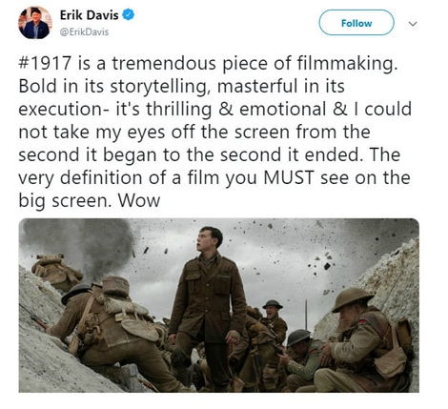Open the attached trench photo
This screenshot has height=409, width=448.
coord(219,305)
